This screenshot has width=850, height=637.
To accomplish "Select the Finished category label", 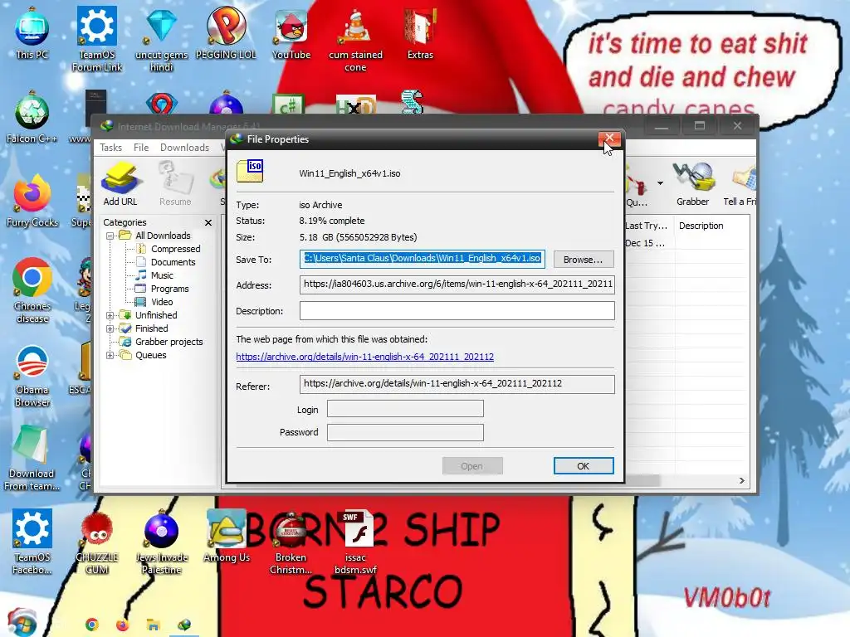I will 152,328.
